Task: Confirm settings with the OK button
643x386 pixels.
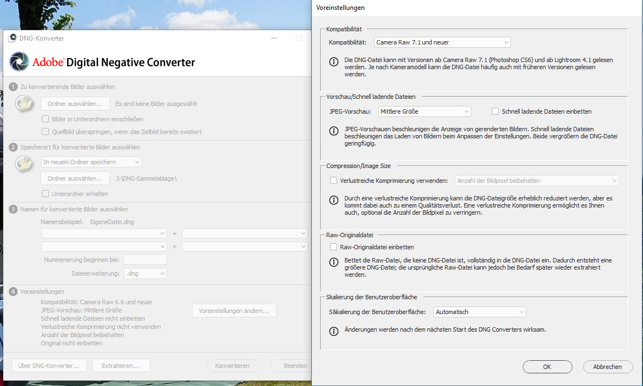Action: pos(547,367)
